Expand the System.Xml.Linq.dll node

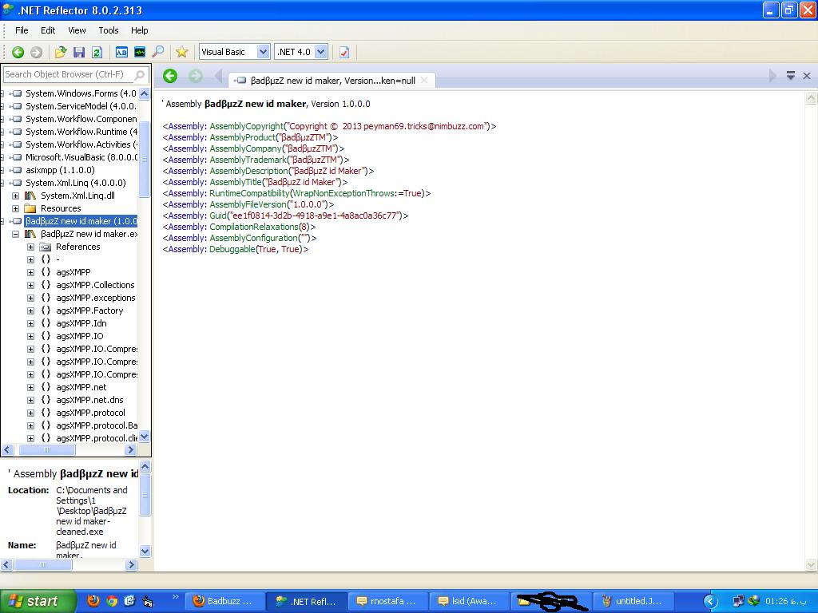(16, 196)
